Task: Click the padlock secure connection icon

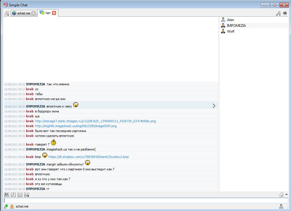Action: tap(12, 206)
